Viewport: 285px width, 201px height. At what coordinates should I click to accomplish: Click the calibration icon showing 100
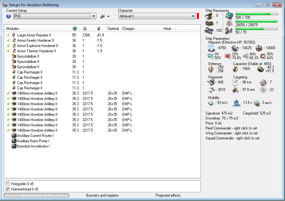pyautogui.click(x=209, y=30)
